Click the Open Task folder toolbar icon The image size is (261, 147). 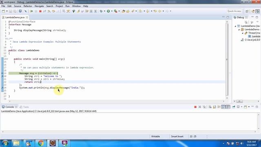tap(128, 11)
